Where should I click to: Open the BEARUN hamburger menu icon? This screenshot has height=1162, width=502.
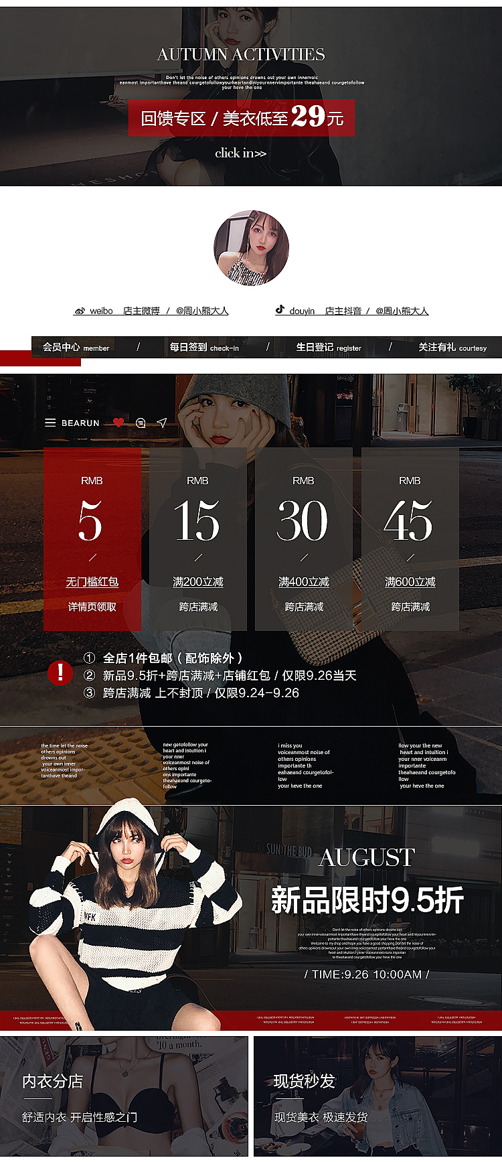click(50, 423)
